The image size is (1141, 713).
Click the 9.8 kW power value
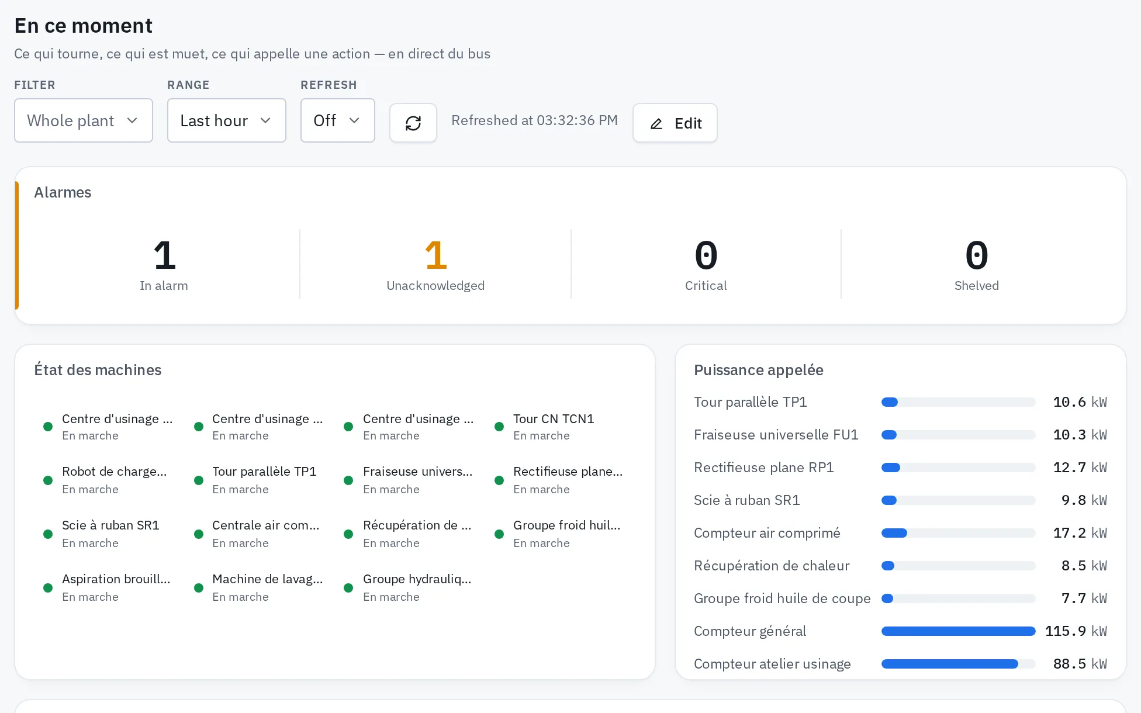click(1084, 500)
